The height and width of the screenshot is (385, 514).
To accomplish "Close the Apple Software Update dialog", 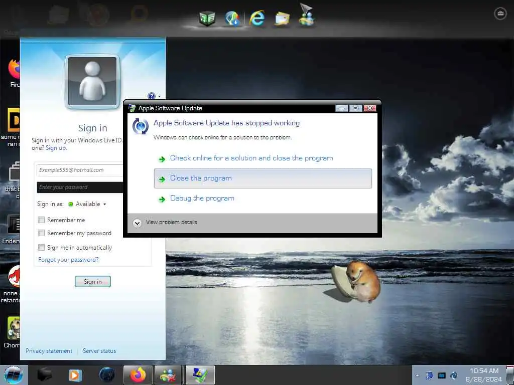I will [369, 108].
